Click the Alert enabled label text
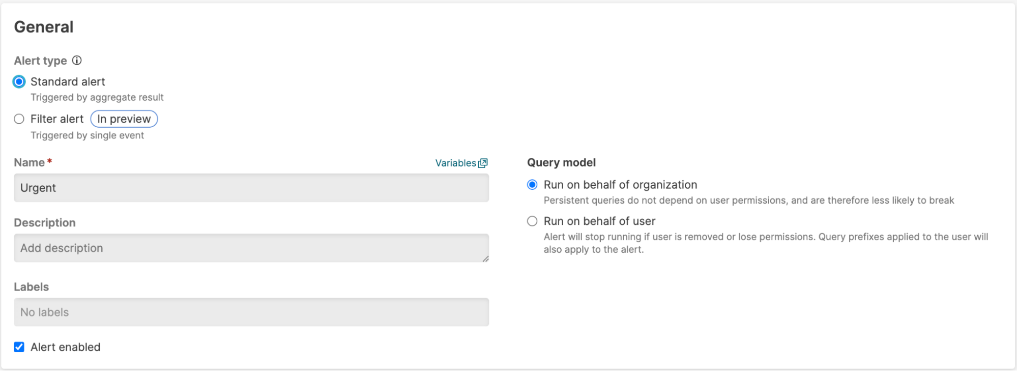Screen dimensions: 1017x371 [x=66, y=347]
